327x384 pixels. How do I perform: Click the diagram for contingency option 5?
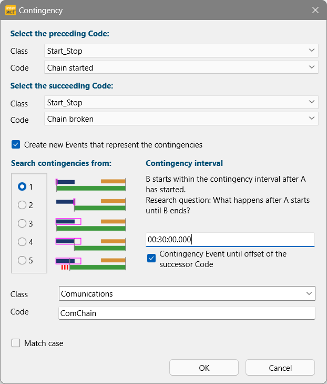90,264
